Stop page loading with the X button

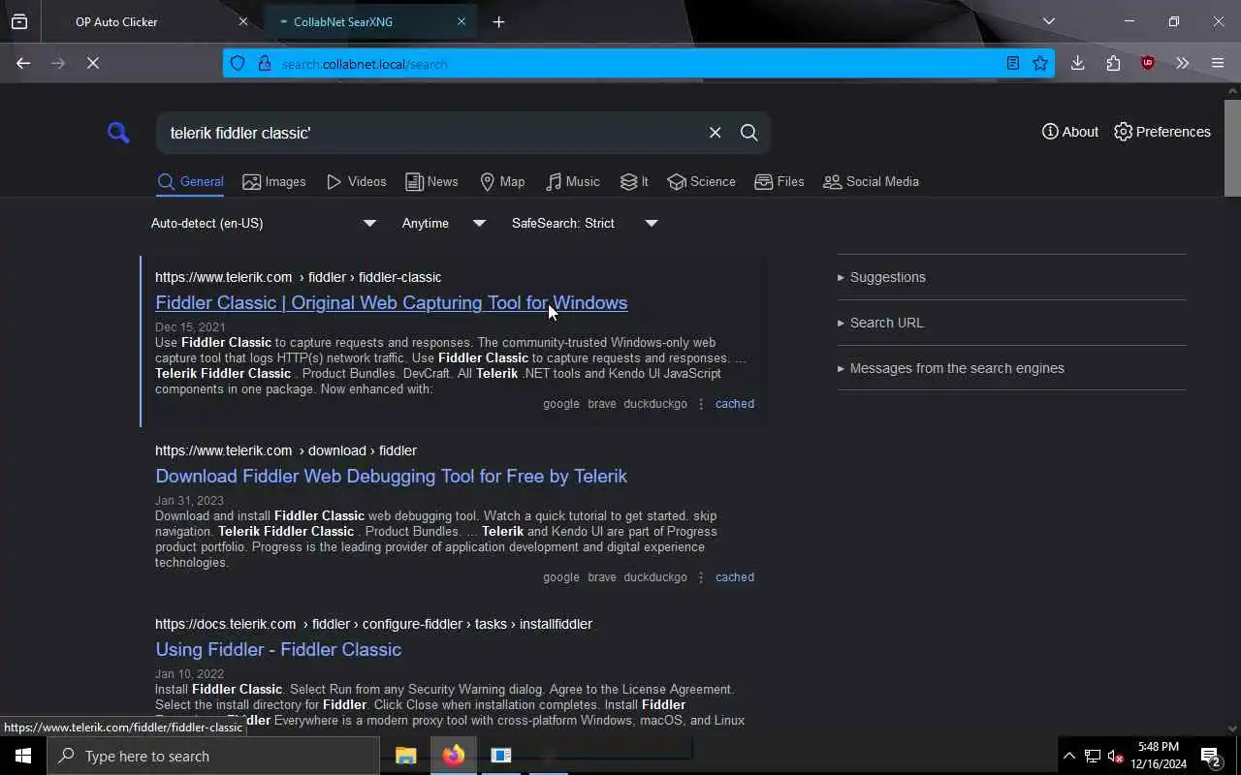(93, 63)
